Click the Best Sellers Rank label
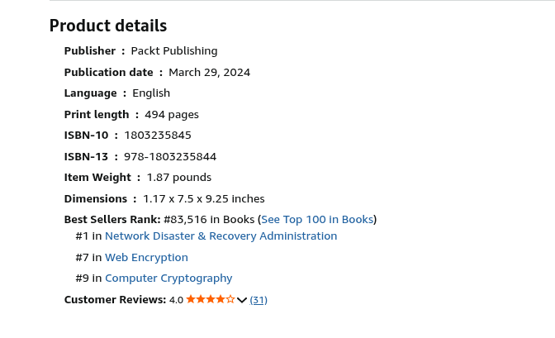Viewport: 555px width, 338px height. click(111, 219)
